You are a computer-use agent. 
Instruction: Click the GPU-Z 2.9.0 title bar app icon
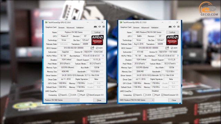click(x=46, y=22)
